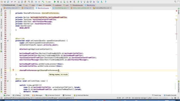Image resolution: width=180 pixels, height=101 pixels.
Task: Click the override gutter icon on line 41
Action: click(8, 41)
